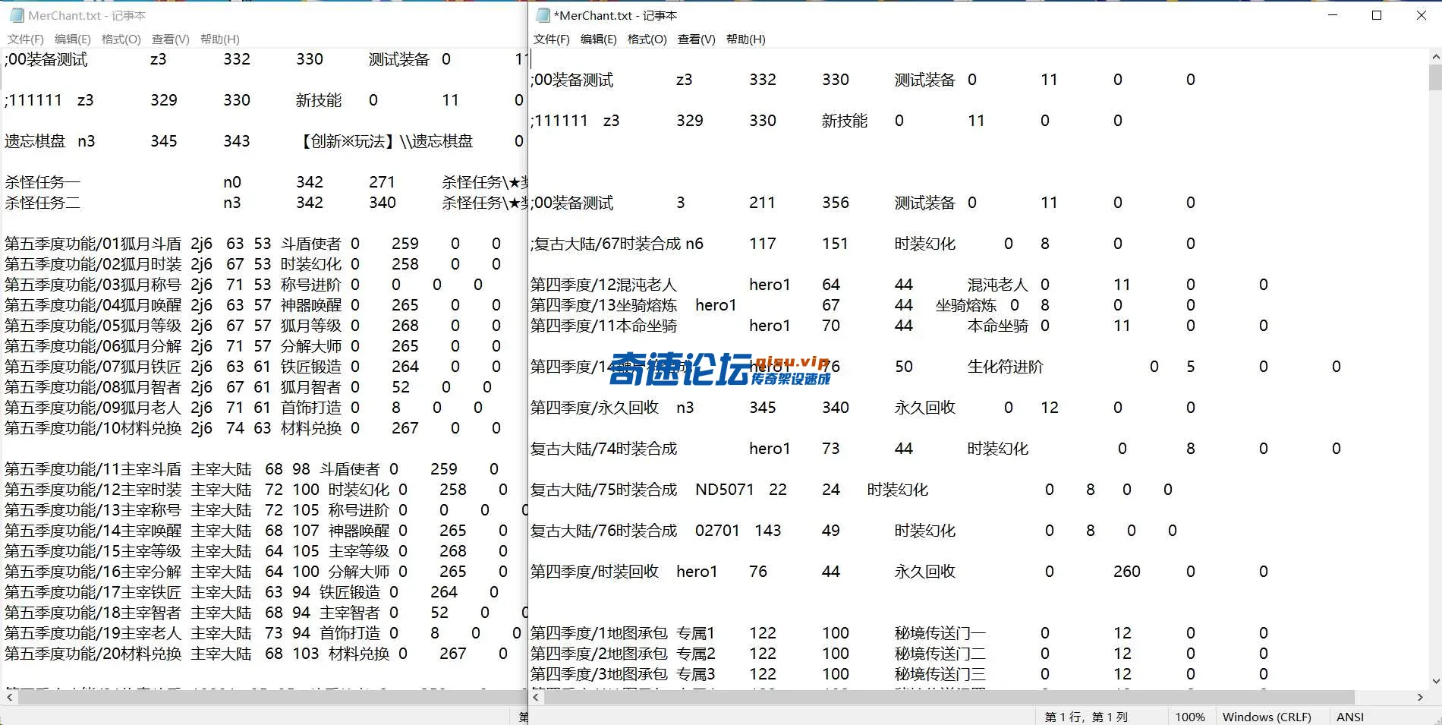Image resolution: width=1442 pixels, height=725 pixels.
Task: Click scroll up arrow in right window
Action: [1435, 56]
